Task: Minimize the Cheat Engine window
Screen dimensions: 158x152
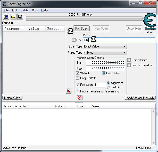Action: [x=134, y=3]
